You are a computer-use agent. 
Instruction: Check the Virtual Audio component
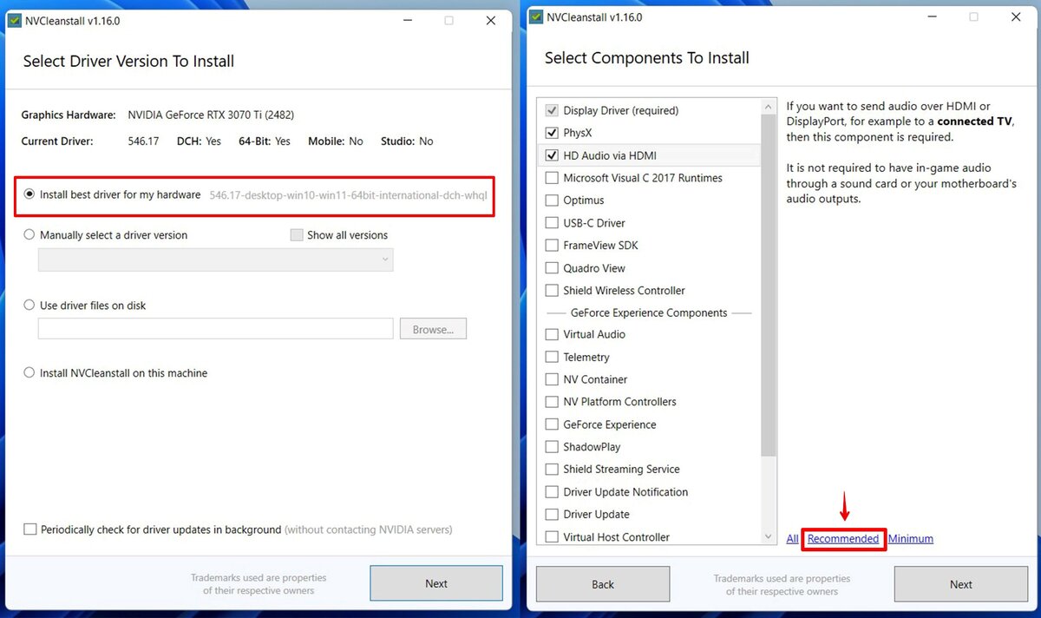pos(552,334)
